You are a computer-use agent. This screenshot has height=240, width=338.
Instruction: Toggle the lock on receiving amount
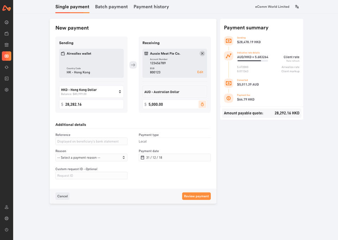pos(202,104)
